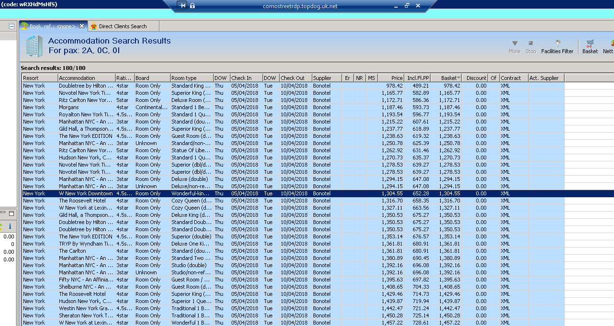Screen dimensions: 614x326
Task: Click the Er column header
Action: (x=348, y=78)
